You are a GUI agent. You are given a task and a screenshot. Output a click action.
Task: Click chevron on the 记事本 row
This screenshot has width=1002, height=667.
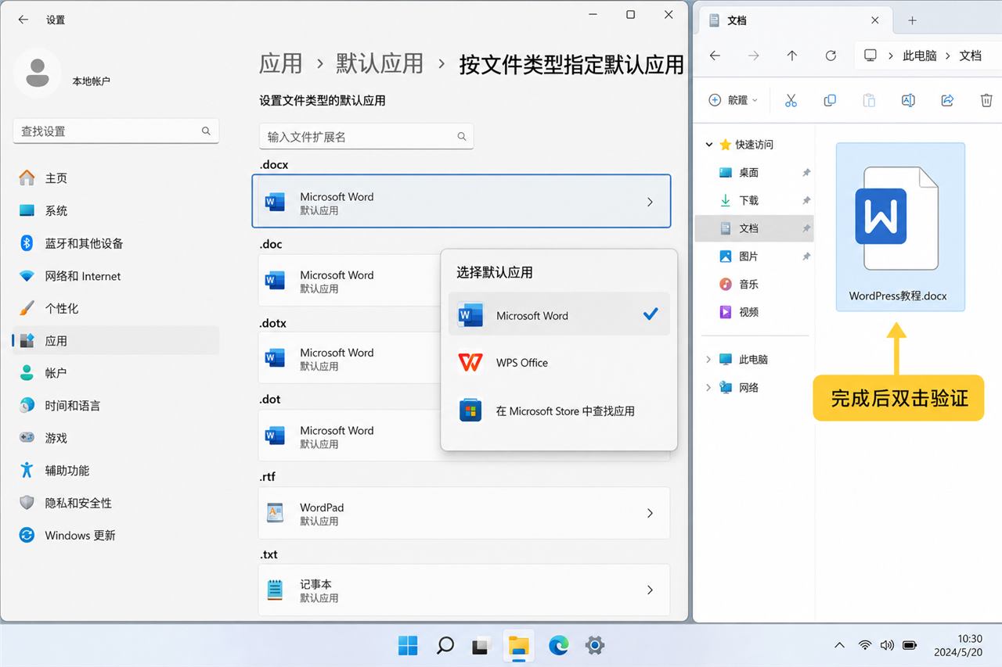point(650,590)
